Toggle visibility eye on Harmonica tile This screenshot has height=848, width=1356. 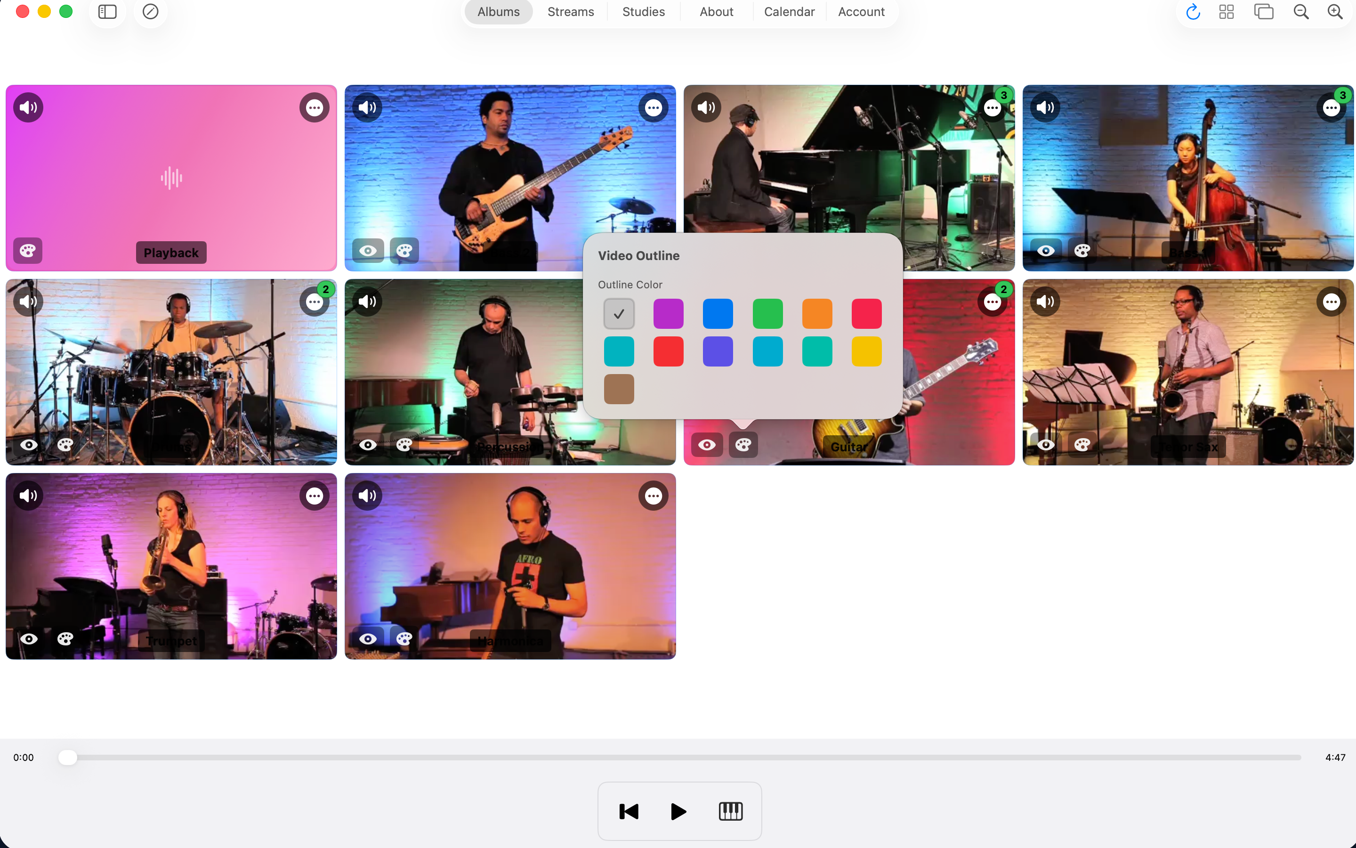(x=368, y=639)
